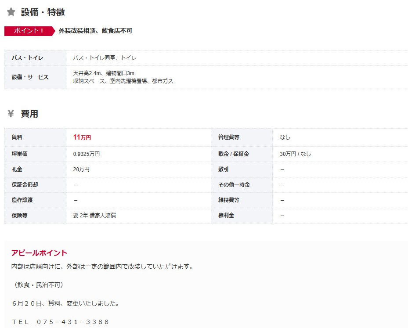This screenshot has height=328, width=408.
Task: Click the 費用 section heading
Action: 29,114
